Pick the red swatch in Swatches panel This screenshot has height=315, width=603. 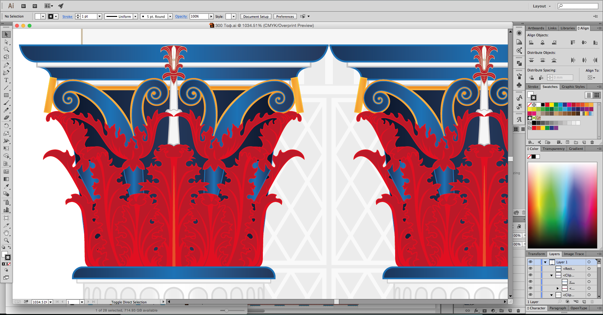click(547, 105)
